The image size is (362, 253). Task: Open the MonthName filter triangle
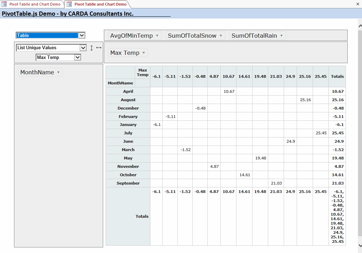(x=58, y=72)
